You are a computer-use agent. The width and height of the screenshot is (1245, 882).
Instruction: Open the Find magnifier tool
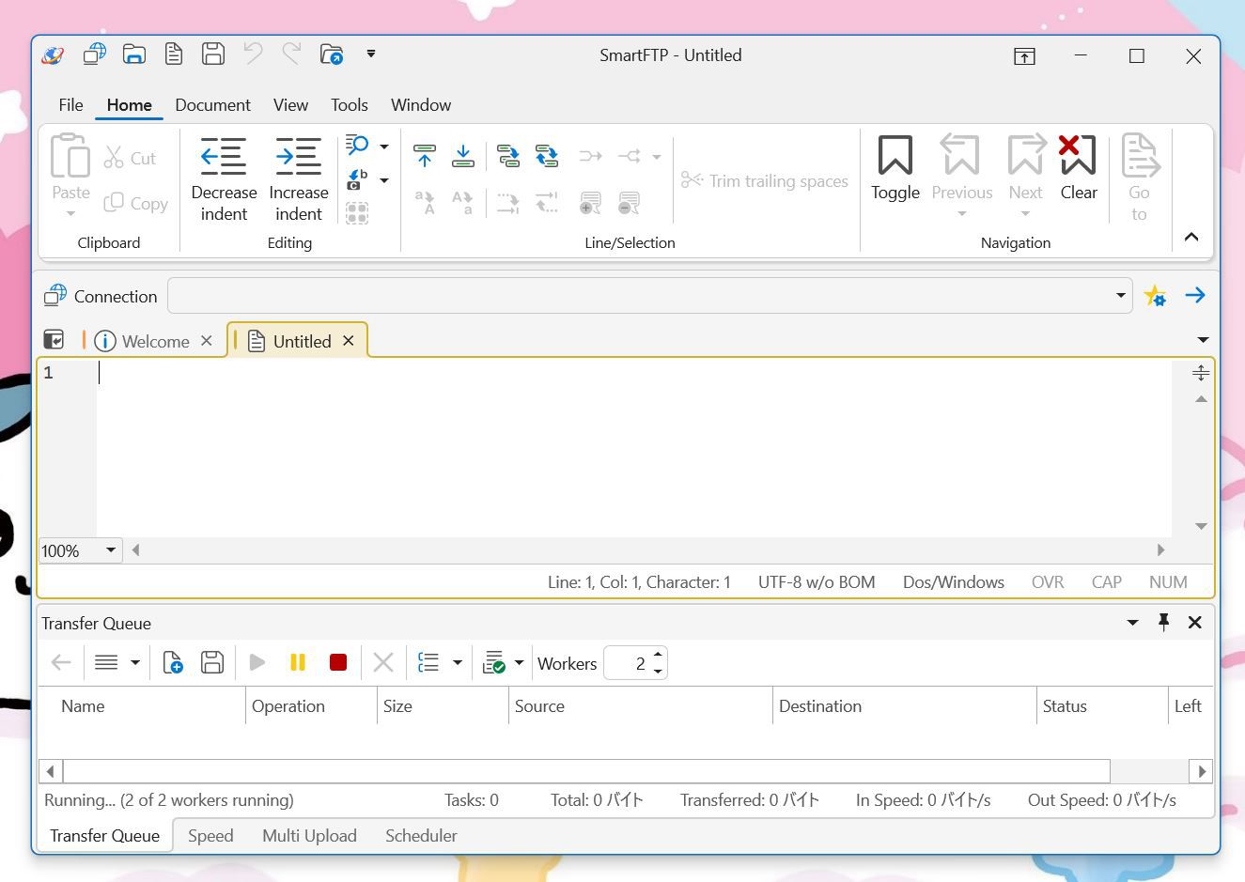tap(357, 146)
